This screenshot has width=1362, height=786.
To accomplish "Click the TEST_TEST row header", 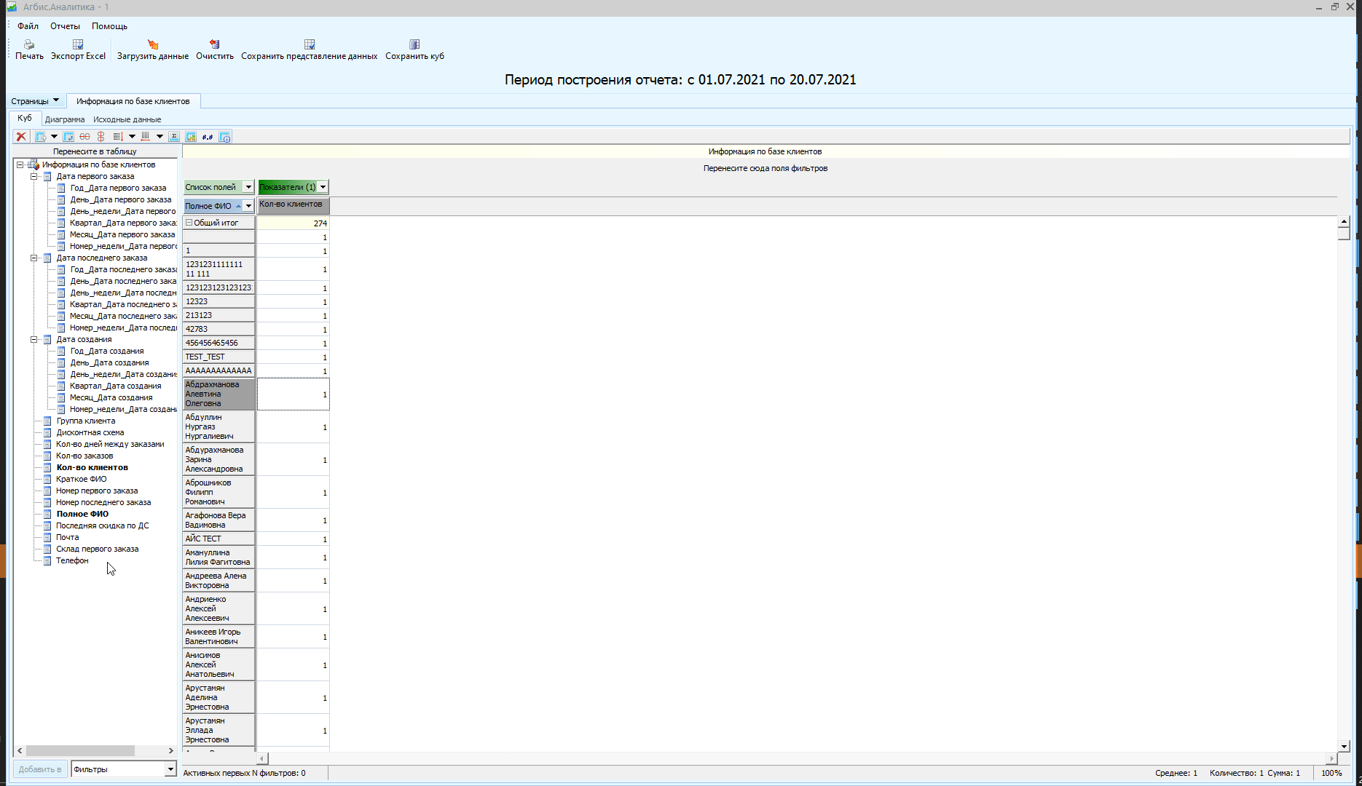I will 219,357.
